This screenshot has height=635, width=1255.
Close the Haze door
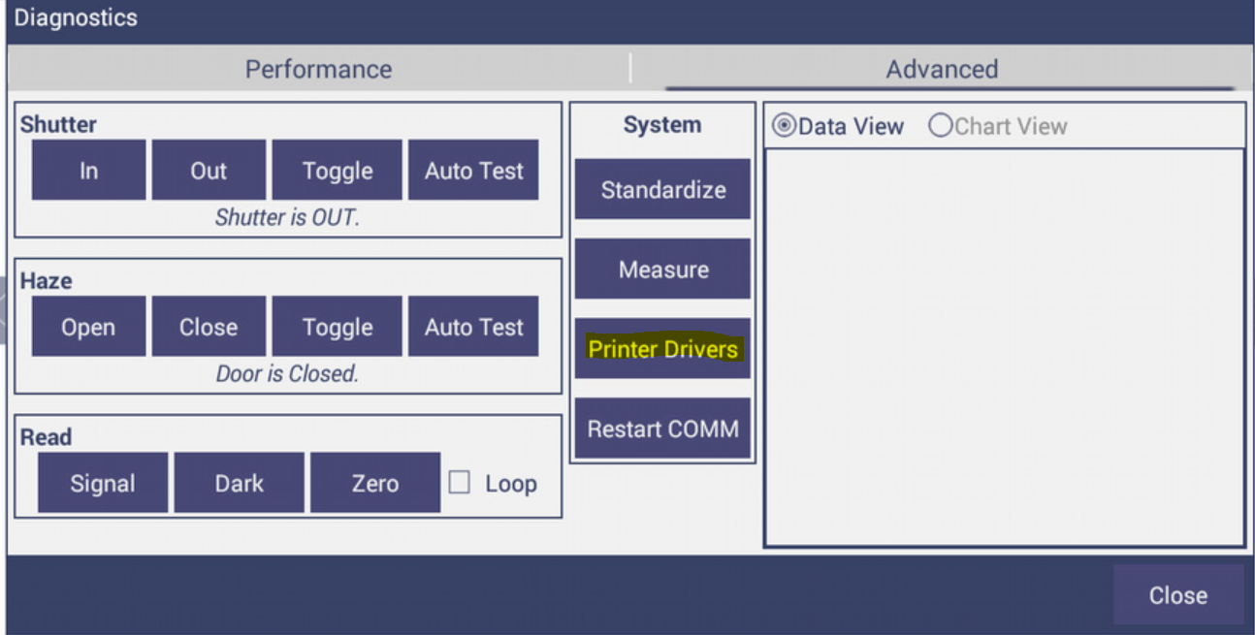point(209,327)
